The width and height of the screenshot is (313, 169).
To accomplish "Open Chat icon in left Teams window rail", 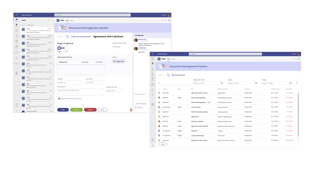I will pyautogui.click(x=16, y=30).
